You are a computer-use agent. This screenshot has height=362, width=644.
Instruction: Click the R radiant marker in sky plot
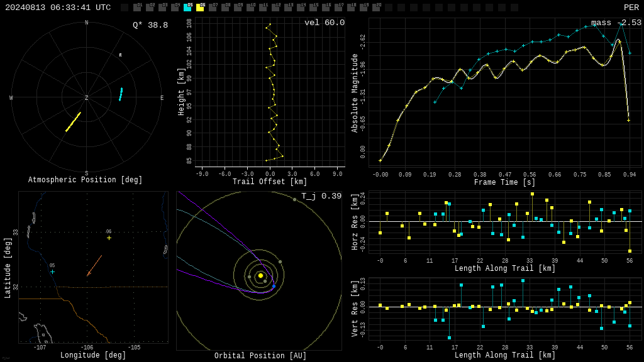[120, 55]
